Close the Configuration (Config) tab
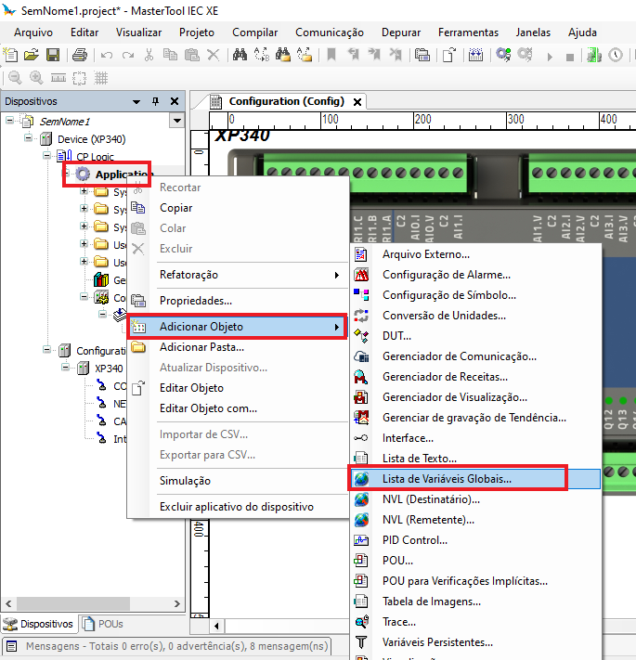 click(357, 101)
